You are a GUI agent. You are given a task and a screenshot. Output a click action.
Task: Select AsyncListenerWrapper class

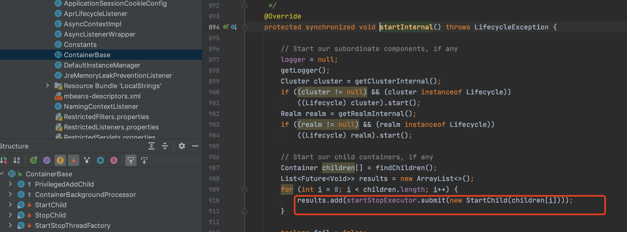coord(99,34)
